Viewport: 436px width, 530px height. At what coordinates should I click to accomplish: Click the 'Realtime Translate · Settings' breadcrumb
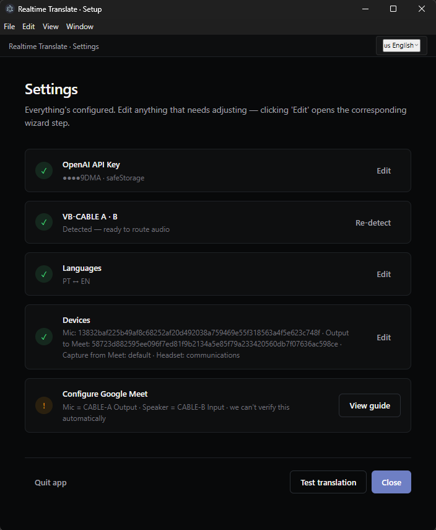(54, 46)
